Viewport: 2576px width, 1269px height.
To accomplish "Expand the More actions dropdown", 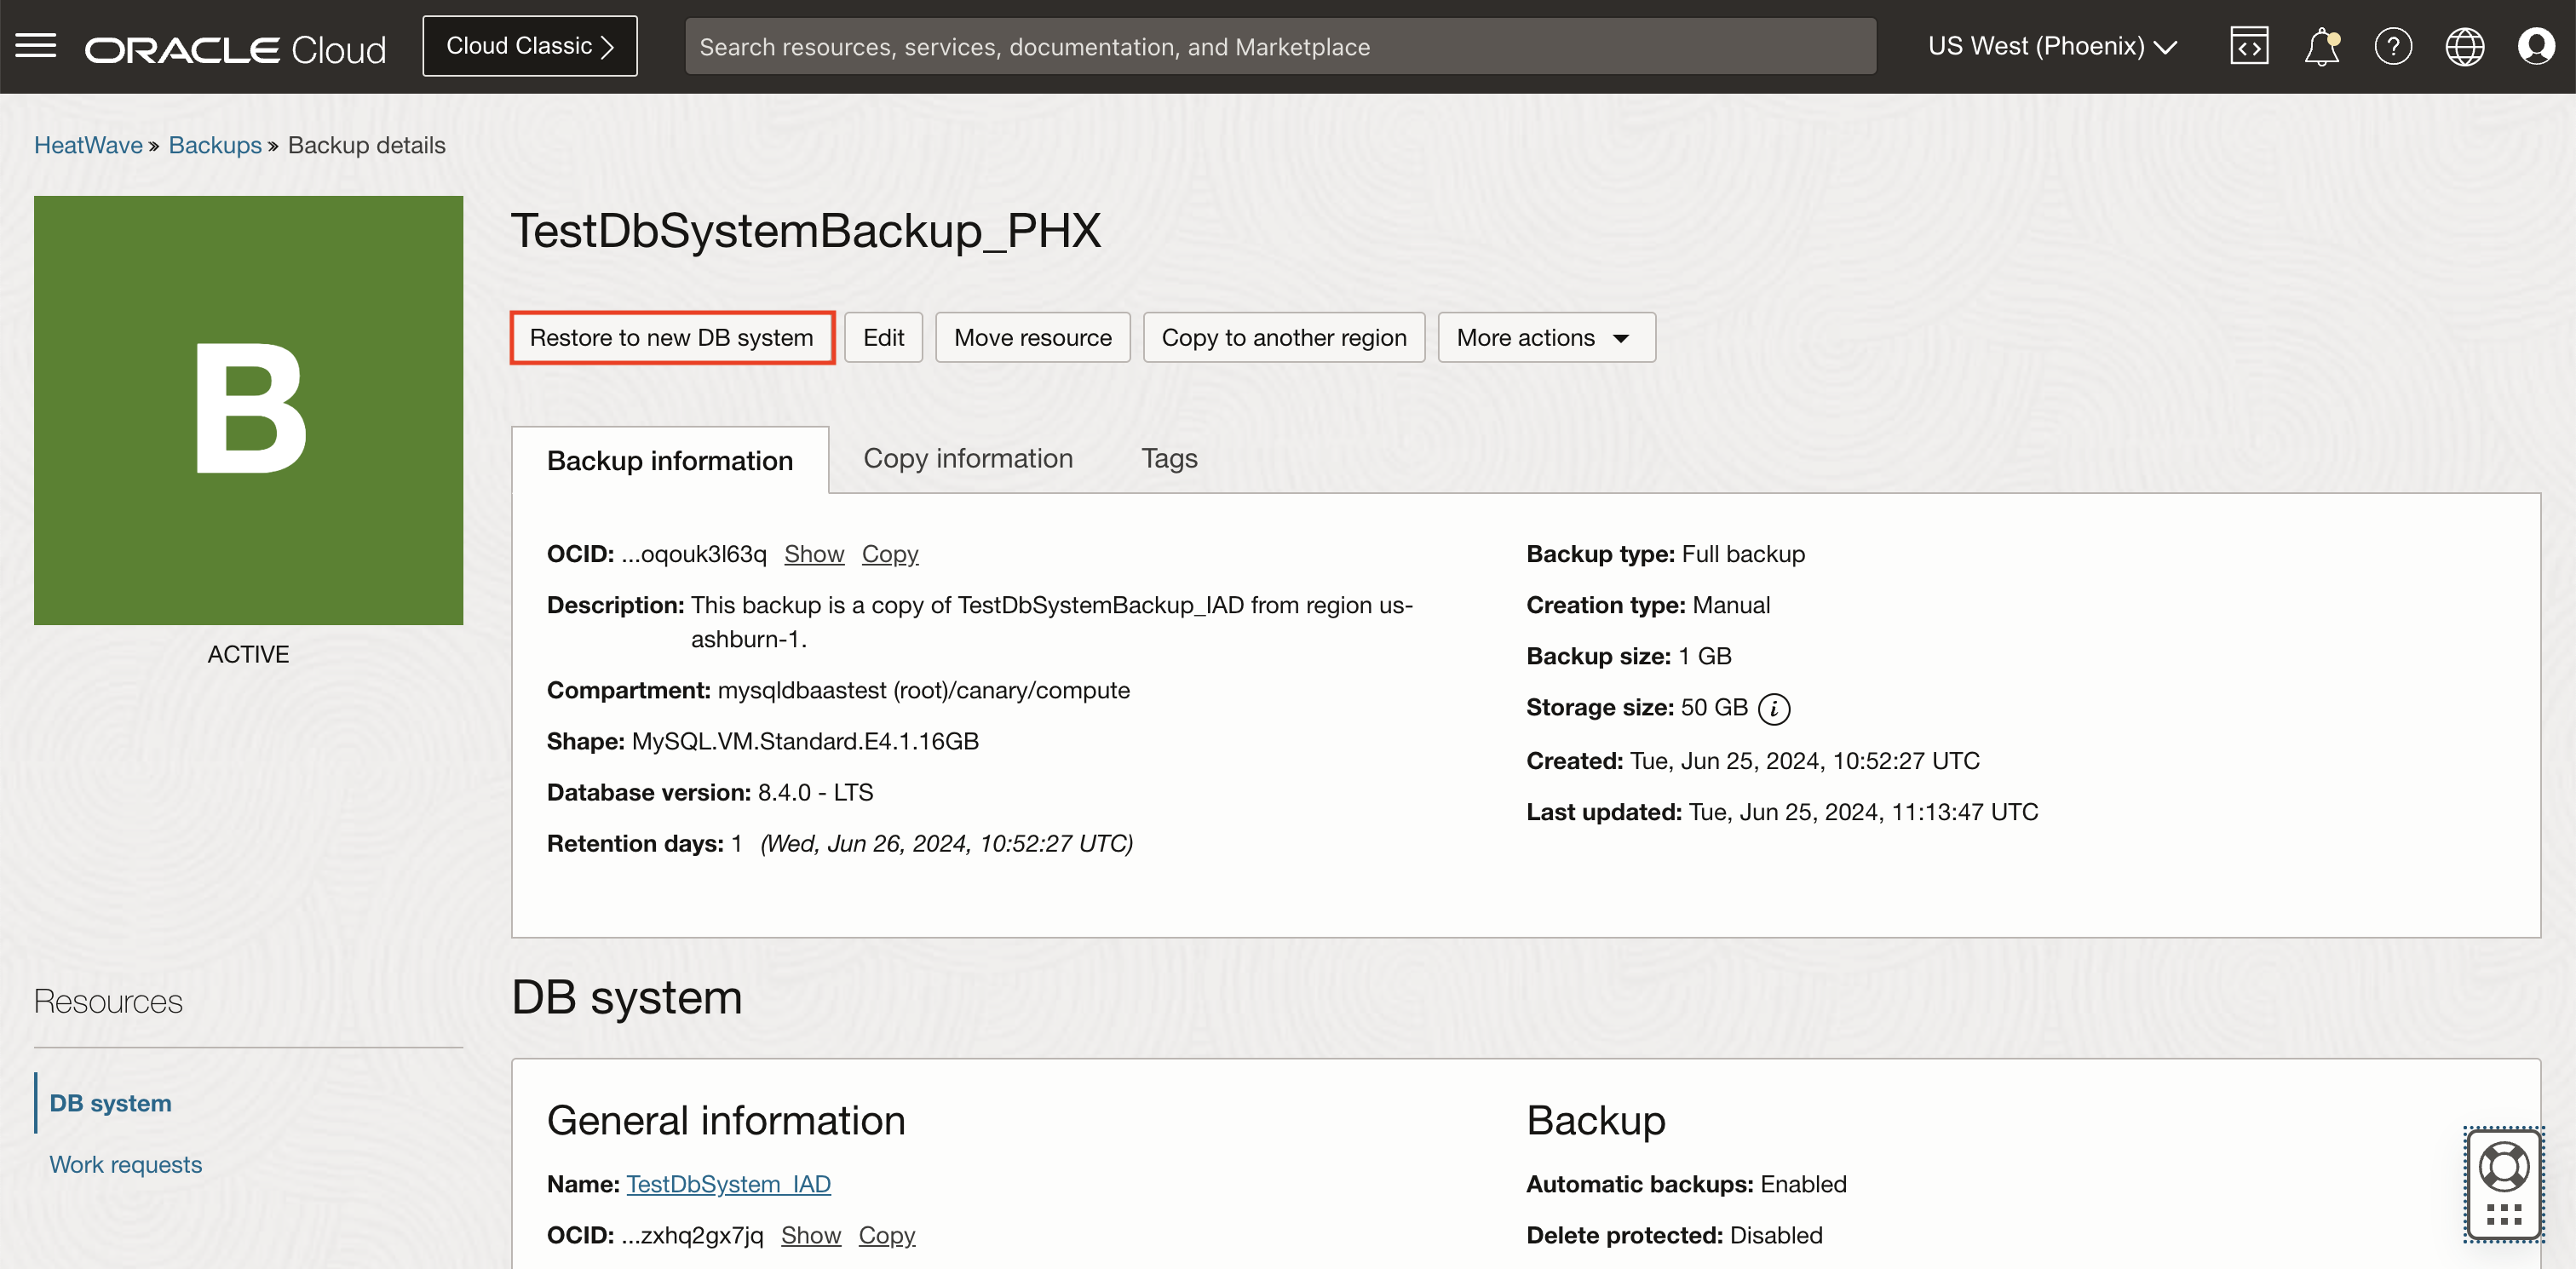I will point(1544,337).
